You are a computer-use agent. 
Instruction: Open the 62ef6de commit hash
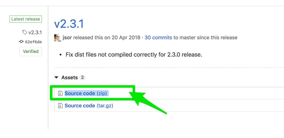click(x=33, y=42)
